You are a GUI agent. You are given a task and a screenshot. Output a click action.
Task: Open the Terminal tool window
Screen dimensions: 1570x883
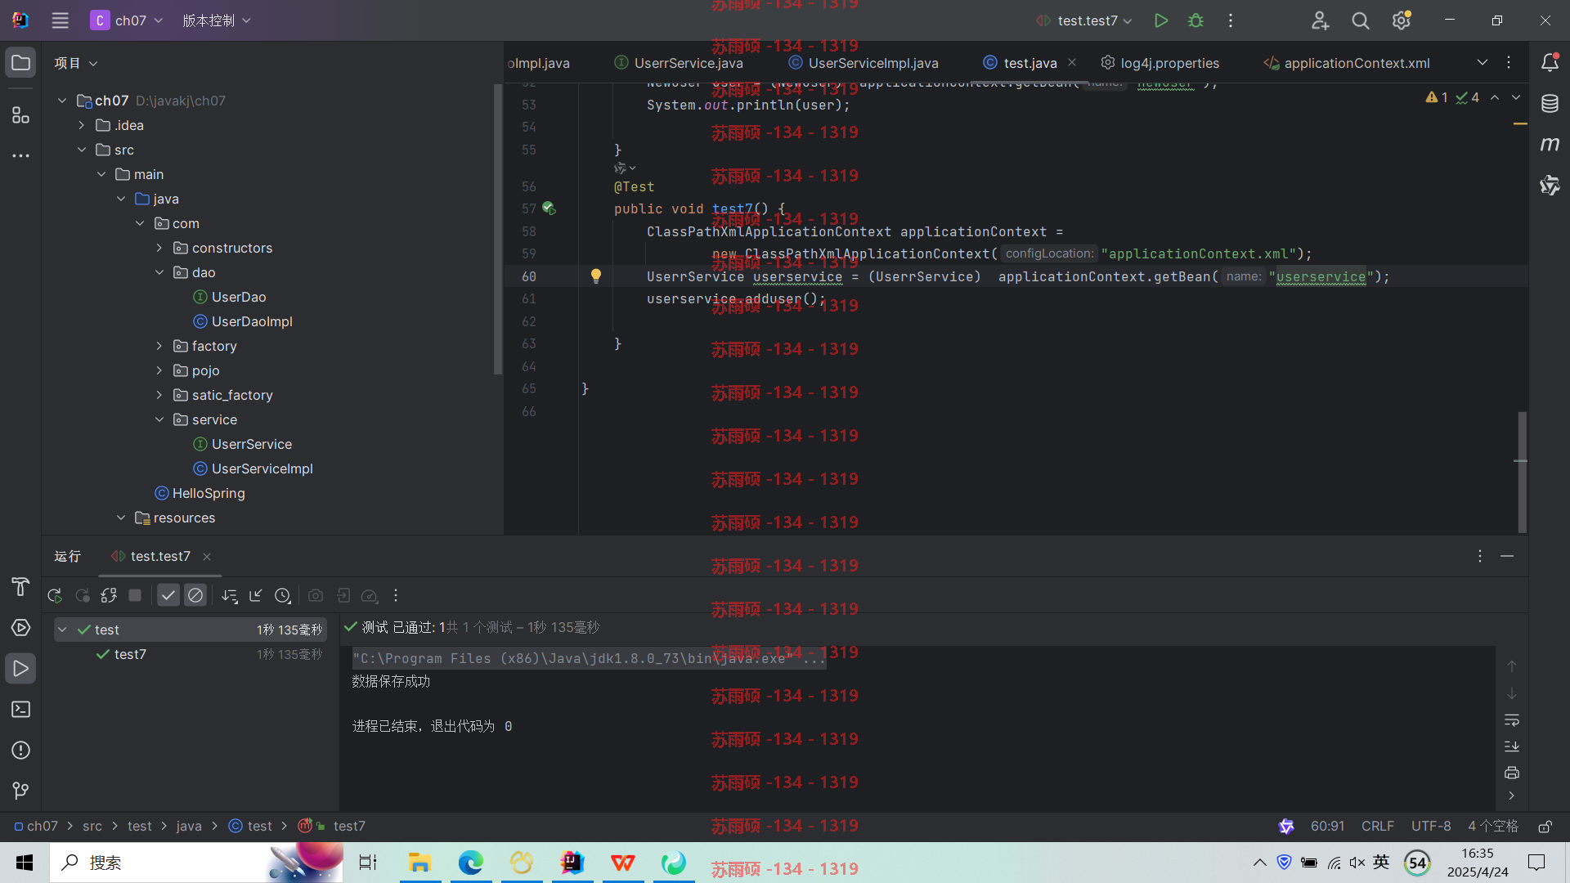[x=21, y=710]
